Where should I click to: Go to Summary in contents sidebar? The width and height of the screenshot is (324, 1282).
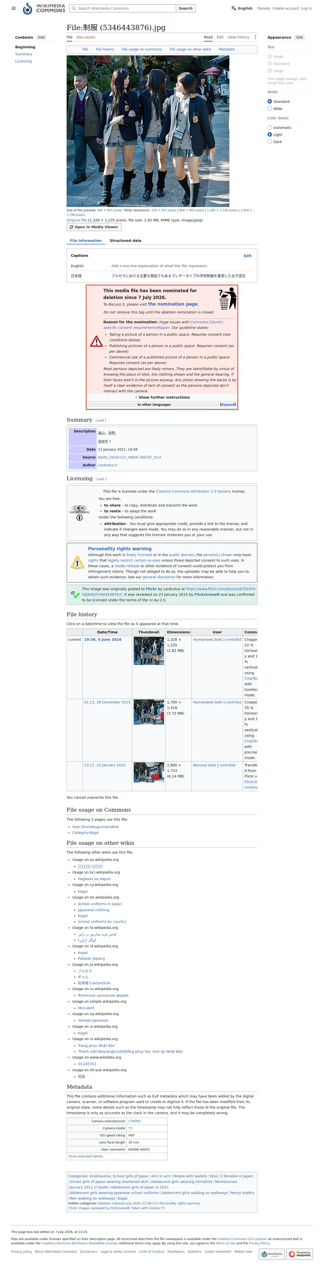coord(23,54)
